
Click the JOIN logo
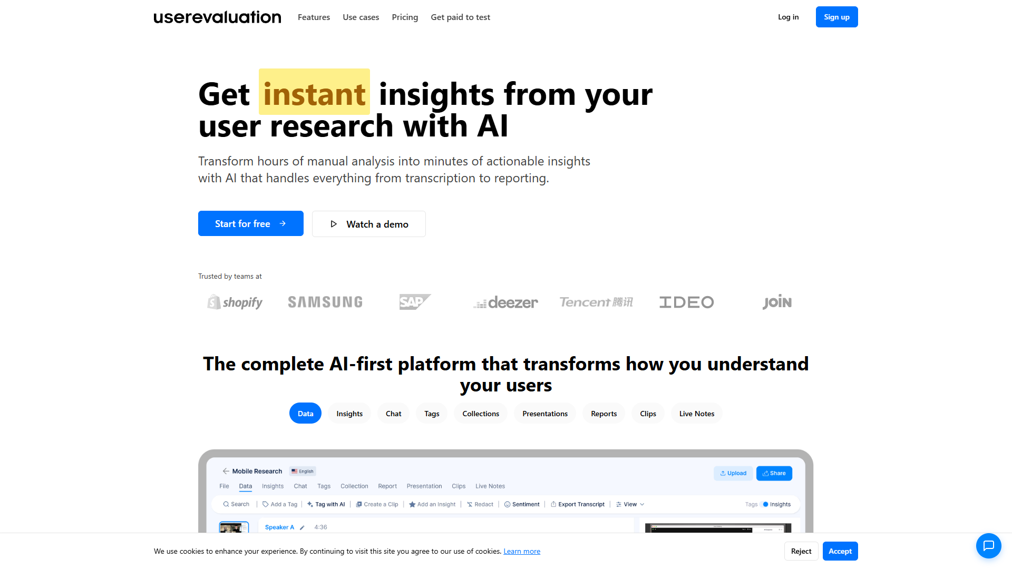pos(777,302)
